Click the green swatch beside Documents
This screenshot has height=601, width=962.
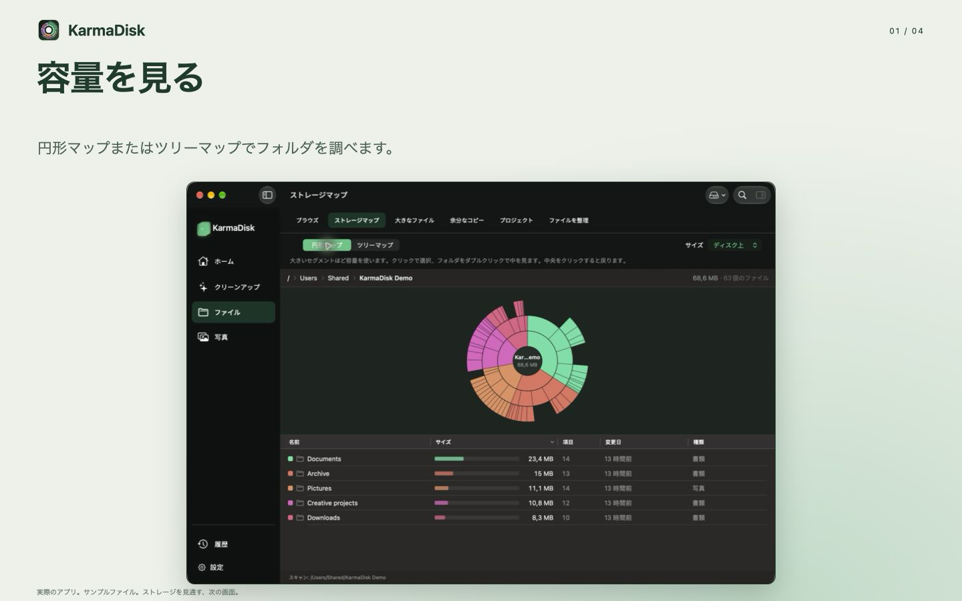[291, 459]
